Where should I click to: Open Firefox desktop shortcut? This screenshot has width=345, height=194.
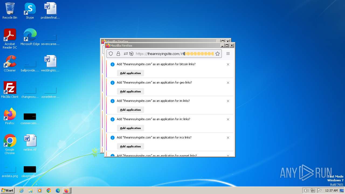tap(10, 116)
